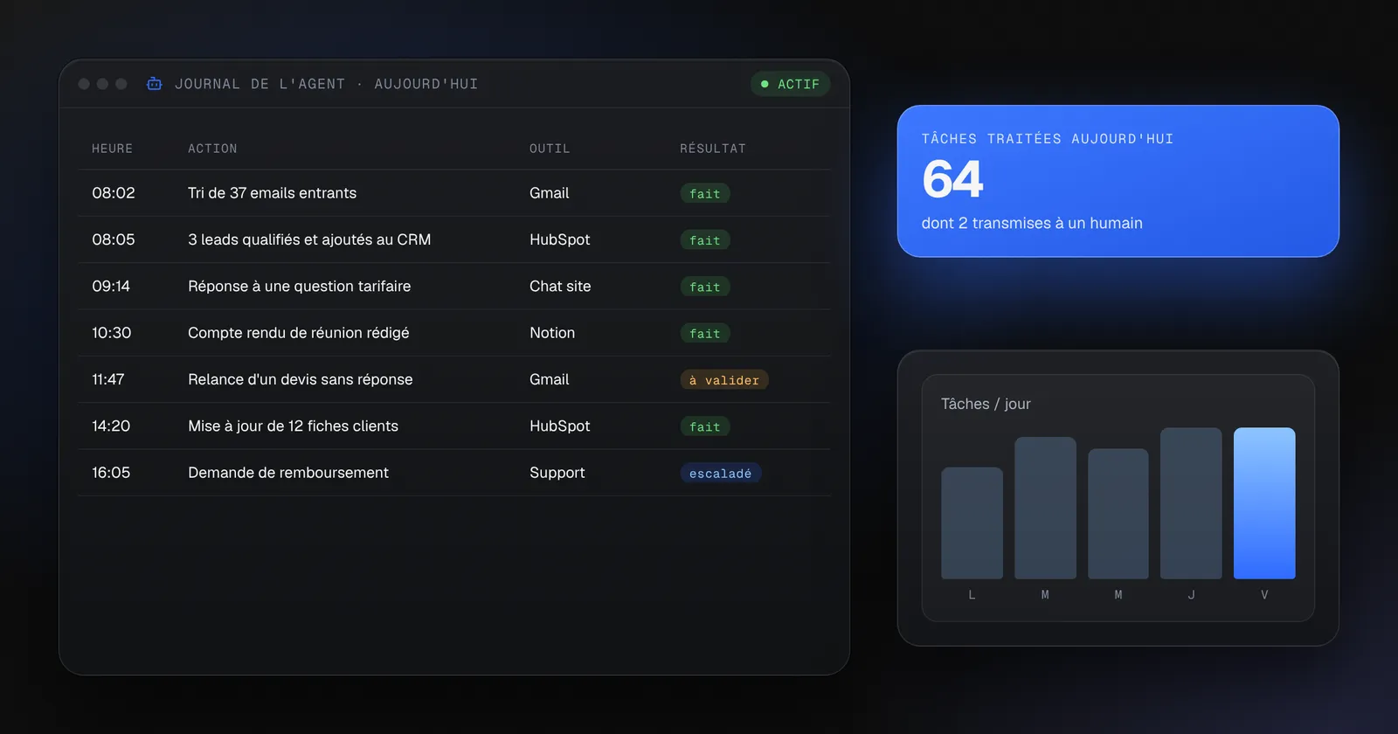
Task: Select 'Réponse à une question tarifaire' action
Action: pos(300,286)
